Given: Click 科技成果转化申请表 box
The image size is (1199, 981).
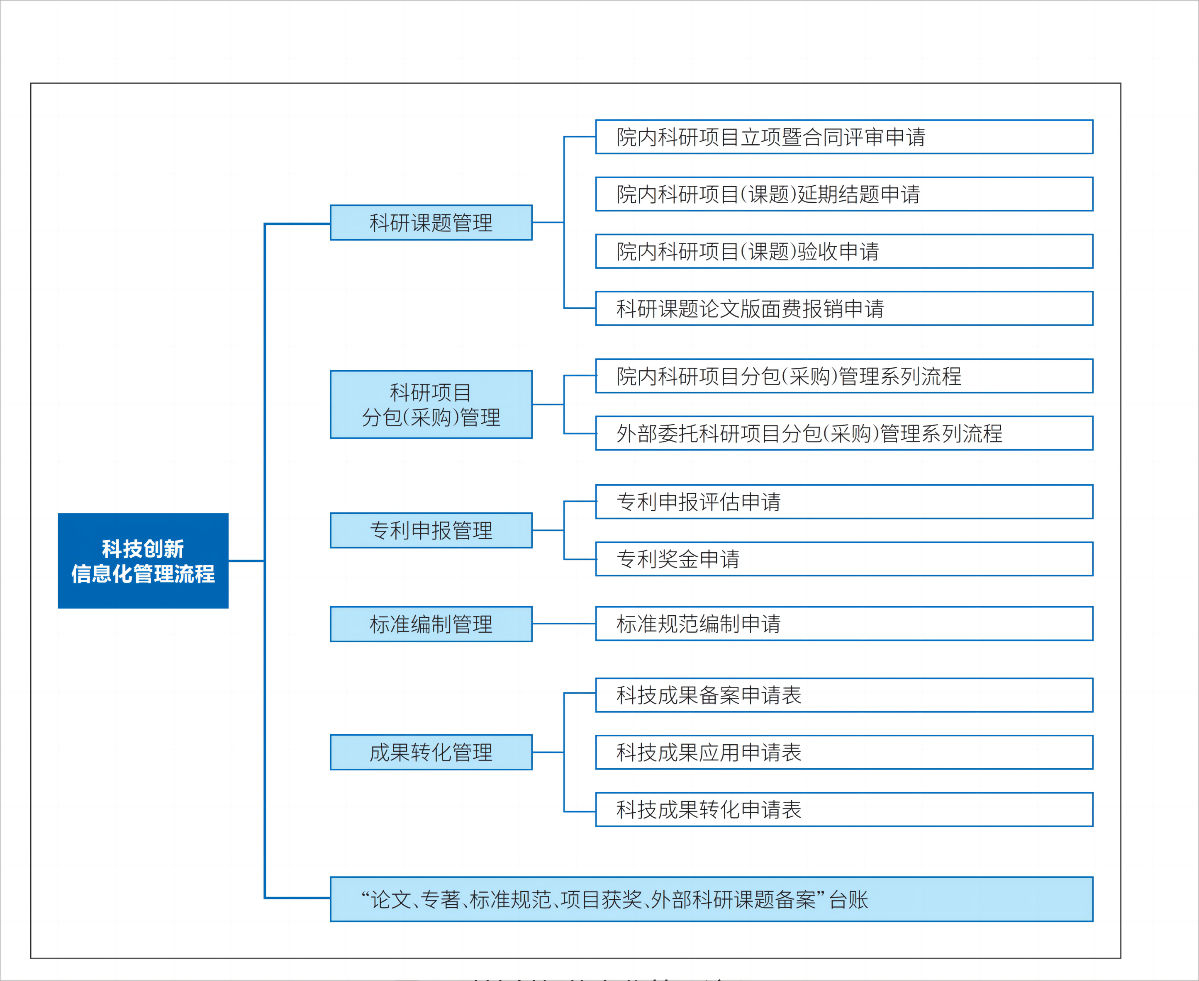Looking at the screenshot, I should tap(845, 809).
